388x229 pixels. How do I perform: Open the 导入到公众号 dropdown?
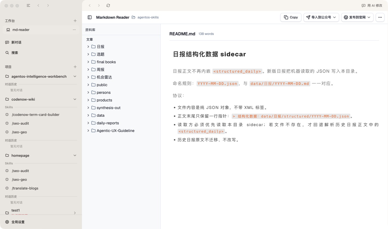tap(321, 17)
